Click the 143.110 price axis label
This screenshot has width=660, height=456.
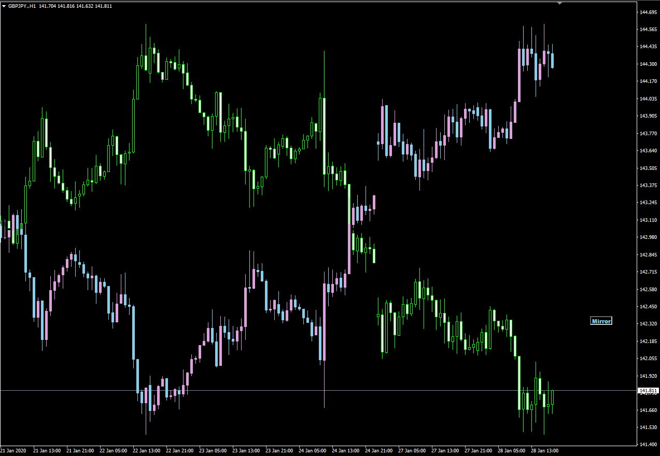(649, 220)
